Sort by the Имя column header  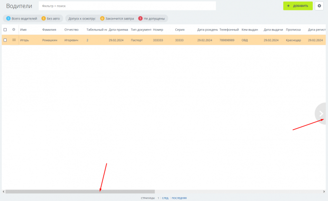pyautogui.click(x=23, y=30)
